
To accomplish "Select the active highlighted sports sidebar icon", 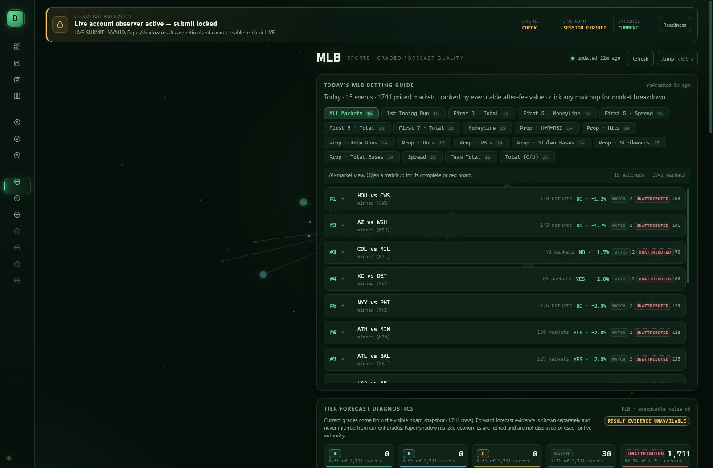I will pyautogui.click(x=17, y=186).
